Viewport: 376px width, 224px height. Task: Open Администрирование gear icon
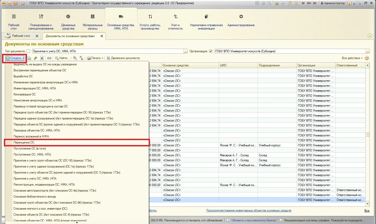[241, 16]
